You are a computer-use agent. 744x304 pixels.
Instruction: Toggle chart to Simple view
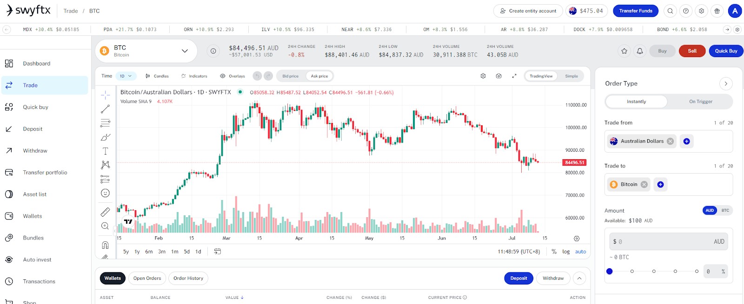(x=571, y=76)
